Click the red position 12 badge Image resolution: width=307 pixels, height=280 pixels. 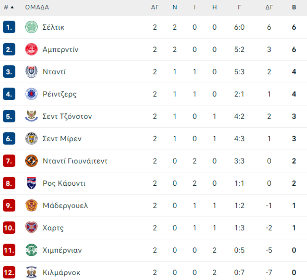point(9,272)
